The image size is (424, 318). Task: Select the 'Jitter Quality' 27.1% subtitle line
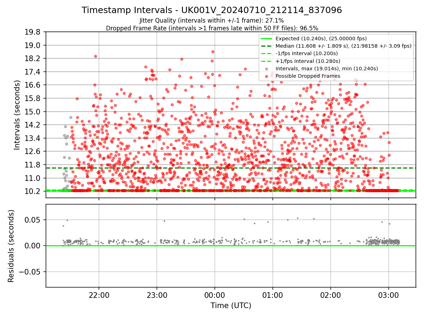(x=212, y=20)
